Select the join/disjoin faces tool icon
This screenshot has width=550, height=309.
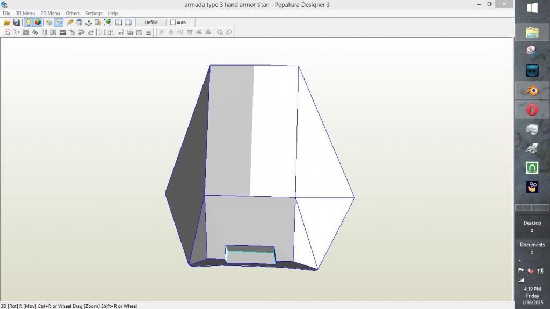[17, 32]
